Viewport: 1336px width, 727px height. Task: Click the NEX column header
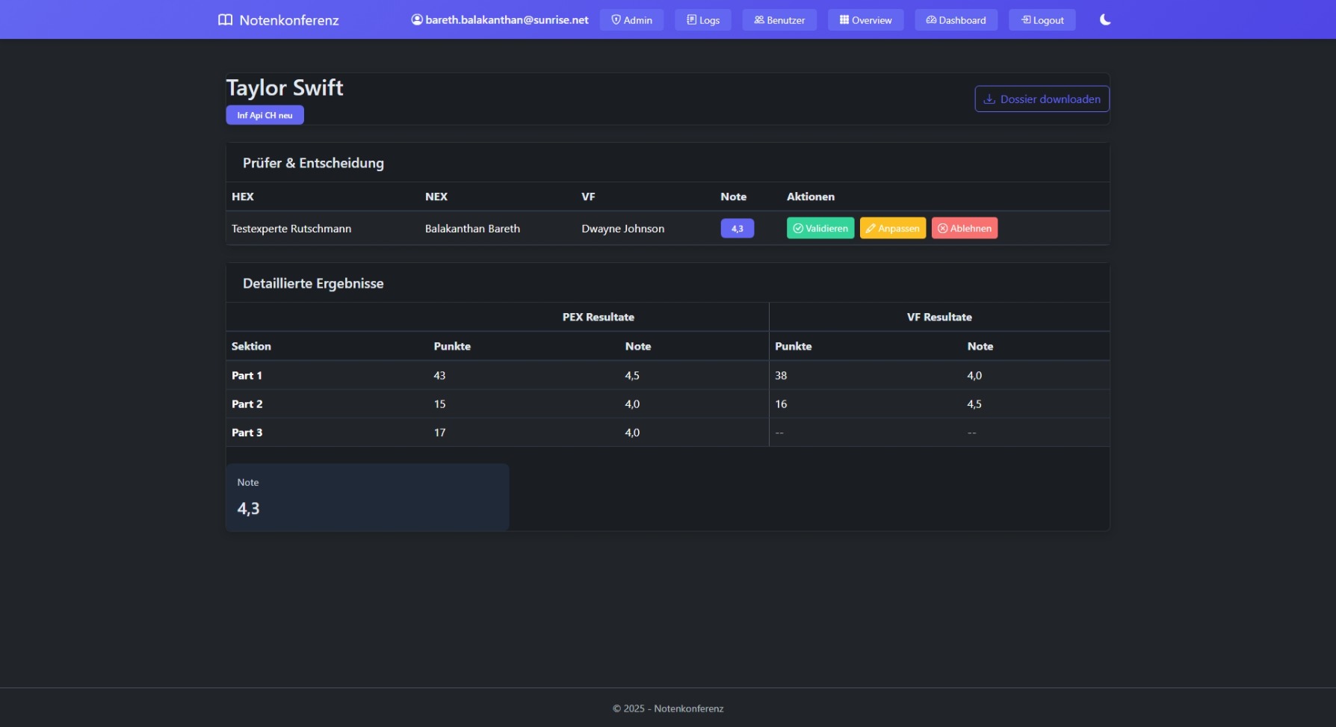tap(436, 197)
